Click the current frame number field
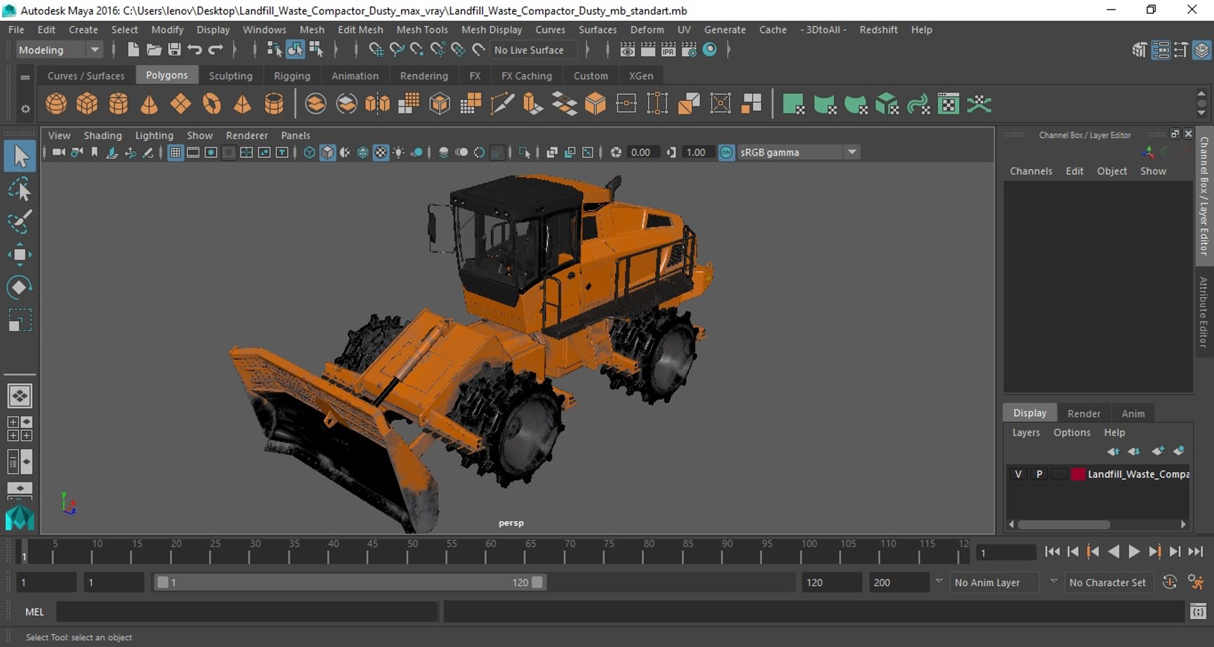1214x647 pixels. pos(1006,553)
